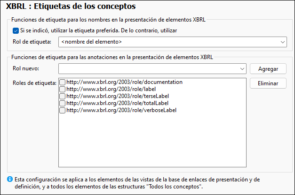Tick the role/verboseLabel checkbox
The width and height of the screenshot is (295, 195).
click(62, 110)
